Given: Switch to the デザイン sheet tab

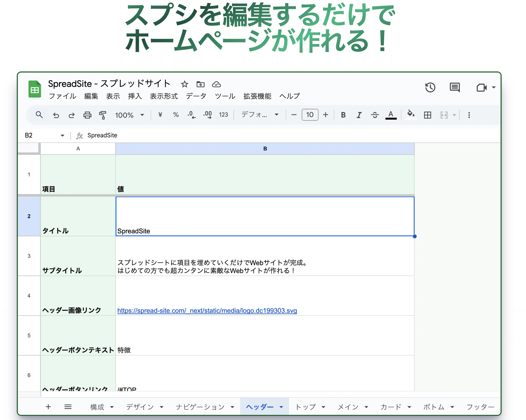Looking at the screenshot, I should [140, 407].
